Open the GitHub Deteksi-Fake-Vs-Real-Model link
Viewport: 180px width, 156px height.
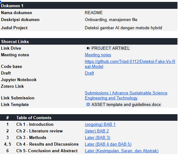[x=130, y=64]
